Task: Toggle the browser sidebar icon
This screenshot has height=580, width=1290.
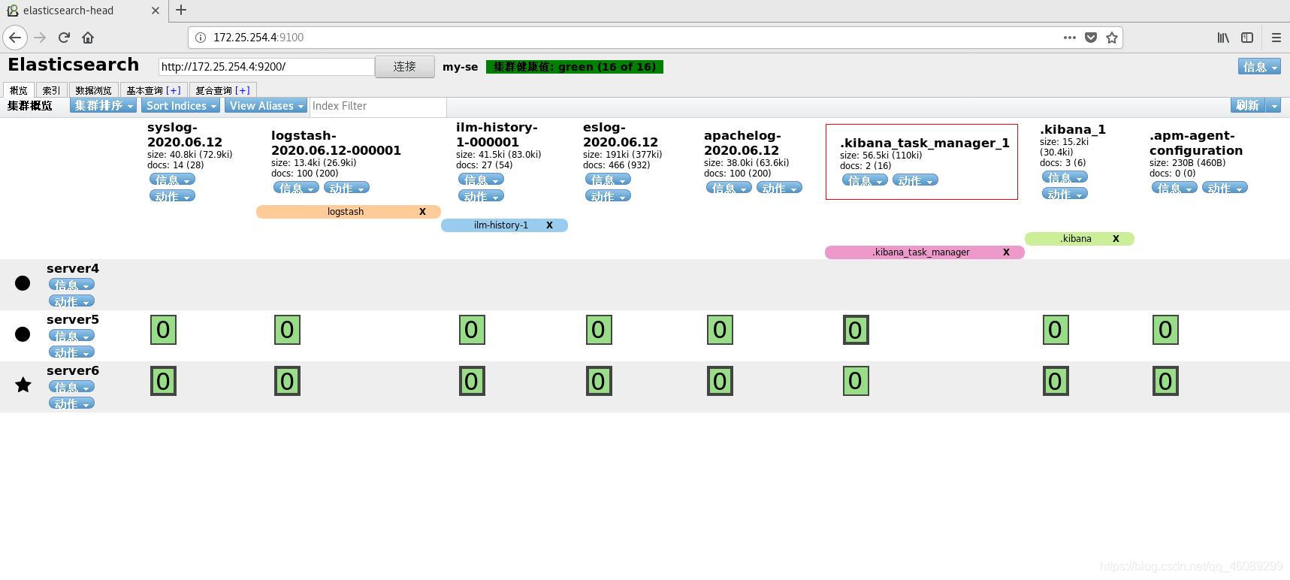Action: click(x=1247, y=38)
